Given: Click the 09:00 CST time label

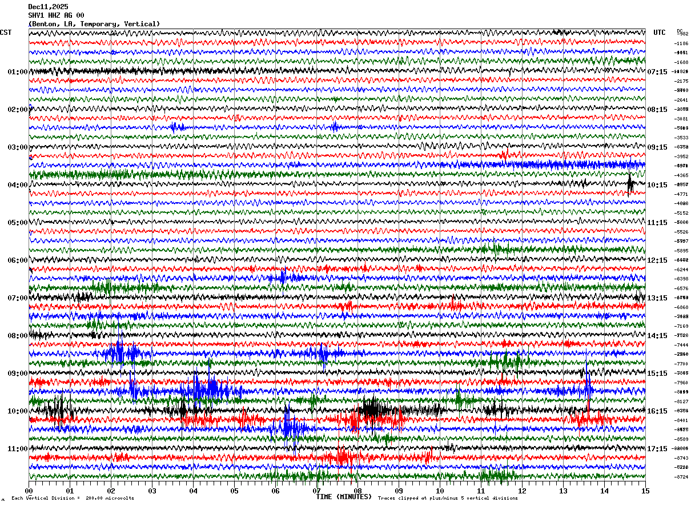Looking at the screenshot, I should [18, 374].
